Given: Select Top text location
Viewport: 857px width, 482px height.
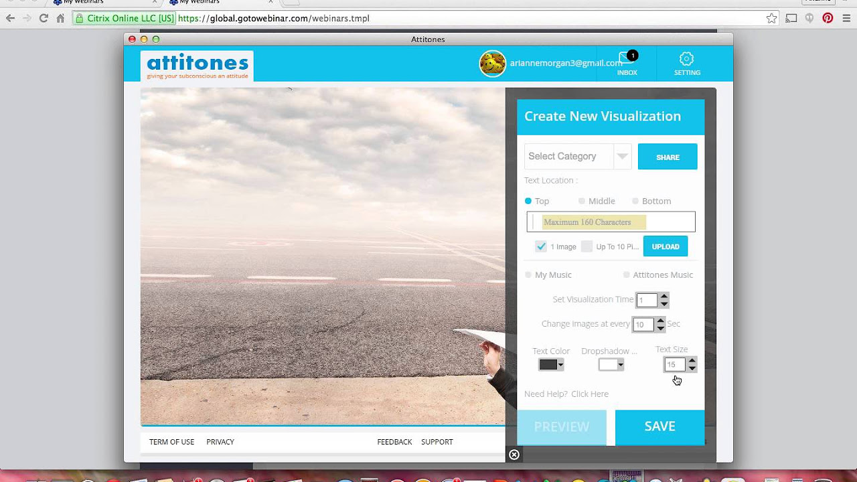Looking at the screenshot, I should pos(528,201).
